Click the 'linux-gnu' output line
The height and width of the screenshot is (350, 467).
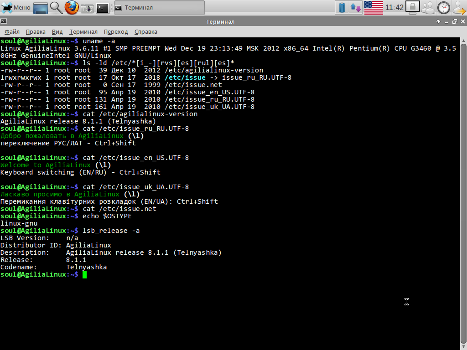[19, 223]
